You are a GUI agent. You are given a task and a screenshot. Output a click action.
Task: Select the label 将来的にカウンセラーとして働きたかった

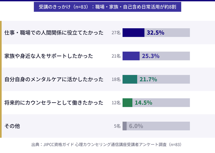[54, 103]
